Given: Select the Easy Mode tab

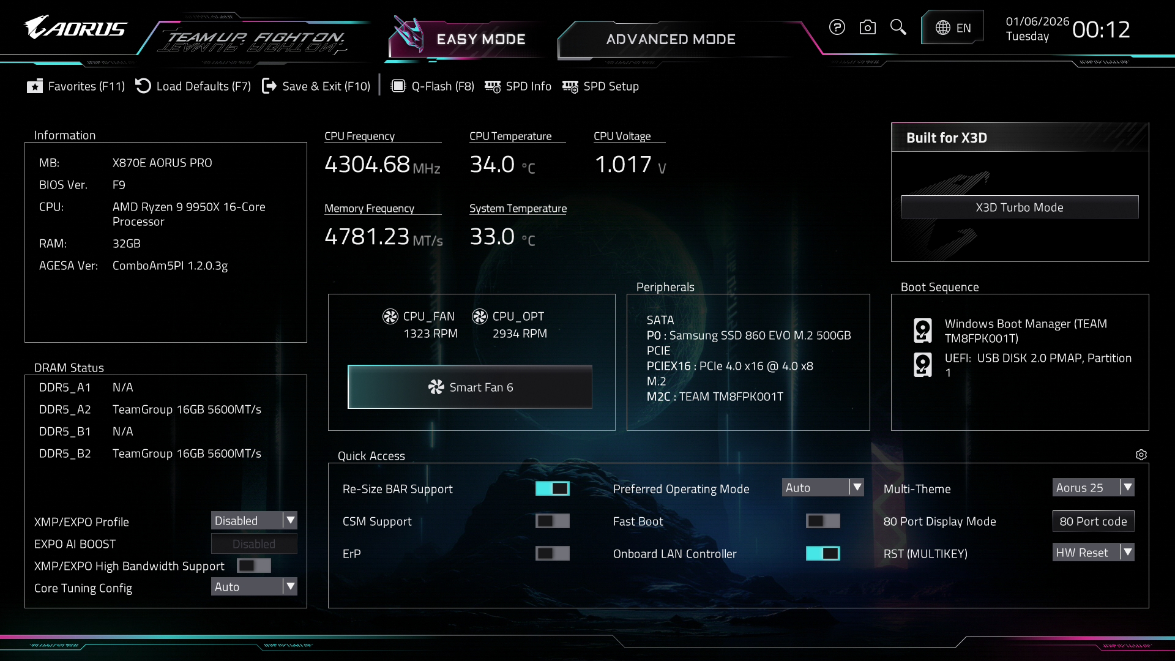Looking at the screenshot, I should click(480, 39).
